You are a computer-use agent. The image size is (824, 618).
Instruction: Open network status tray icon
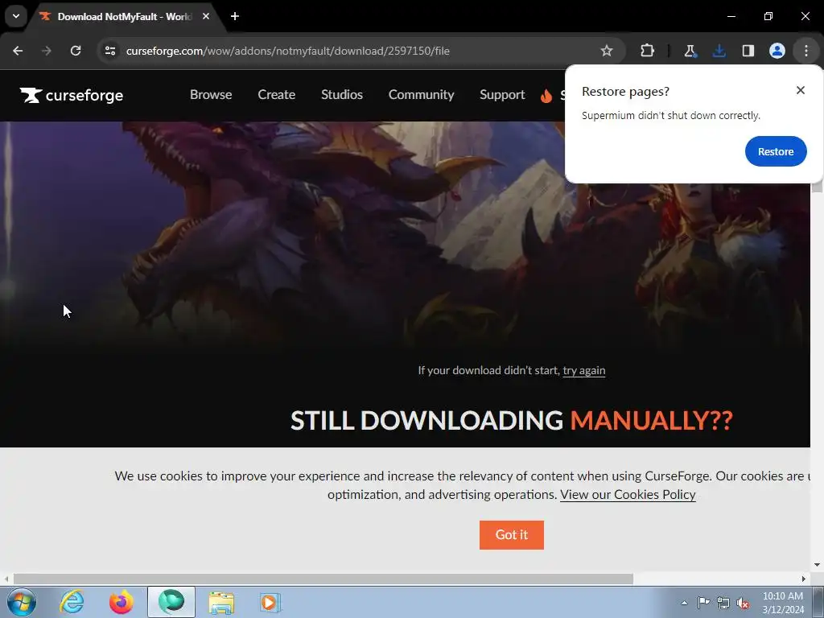723,603
